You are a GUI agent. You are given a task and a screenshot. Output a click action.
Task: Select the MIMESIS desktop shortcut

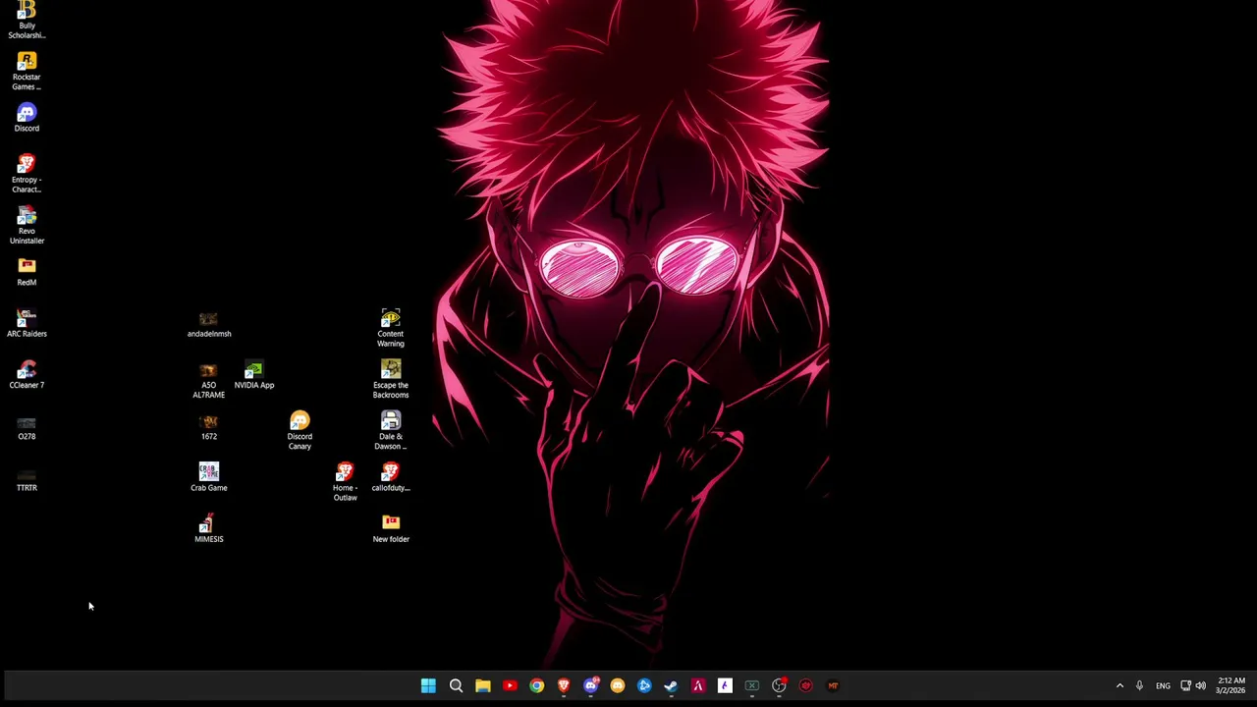(x=208, y=528)
